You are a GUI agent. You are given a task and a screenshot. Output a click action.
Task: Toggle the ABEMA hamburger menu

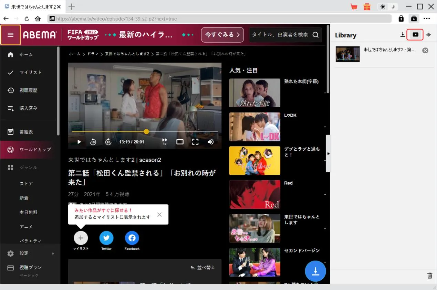11,35
